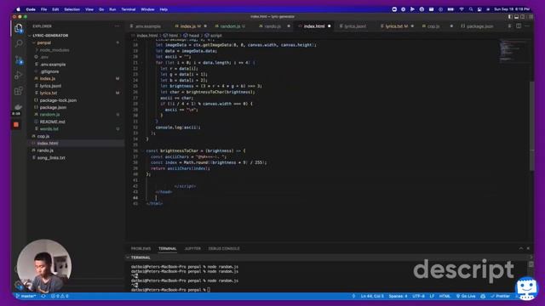This screenshot has height=306, width=545.
Task: Open package-lock.json in explorer
Action: (x=58, y=100)
